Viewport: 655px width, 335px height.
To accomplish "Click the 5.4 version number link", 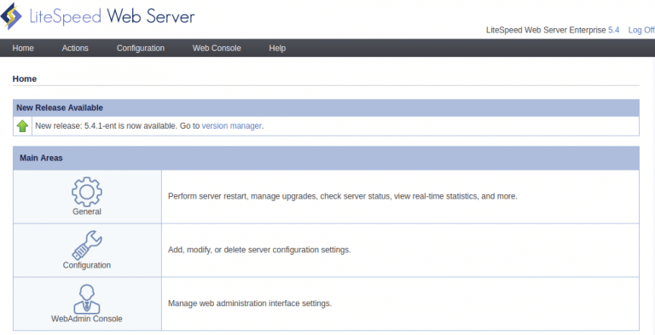I will (614, 30).
